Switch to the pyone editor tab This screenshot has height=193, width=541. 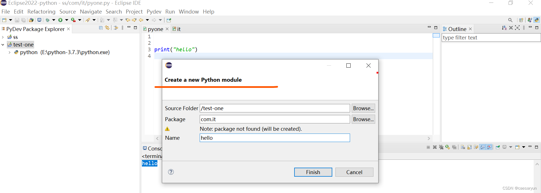coord(155,29)
